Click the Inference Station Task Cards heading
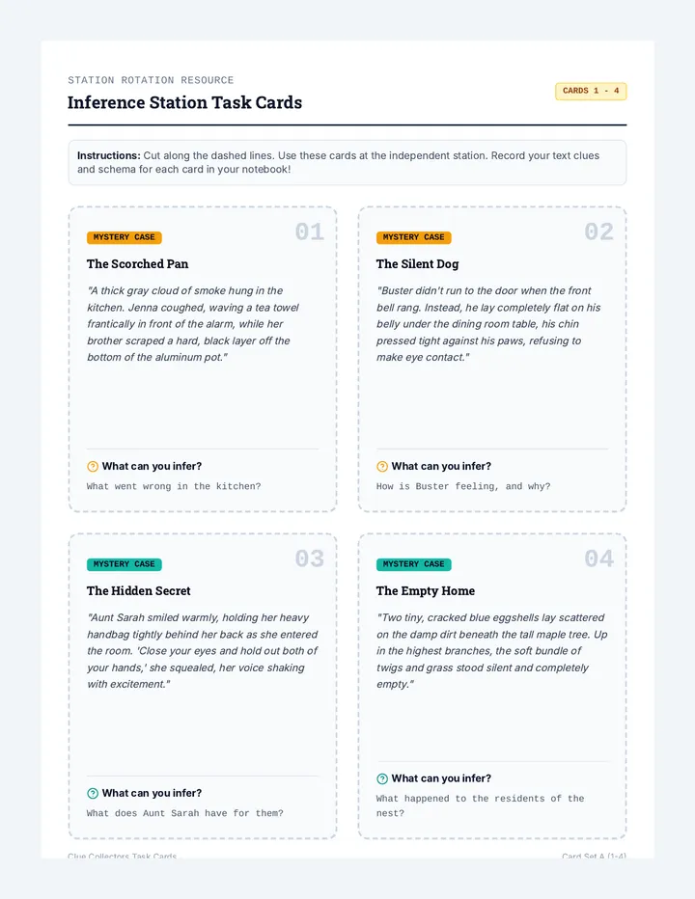 tap(184, 102)
